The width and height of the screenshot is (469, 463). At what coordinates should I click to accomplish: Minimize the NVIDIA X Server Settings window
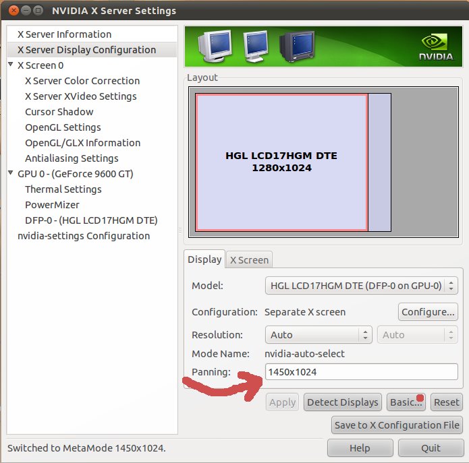click(x=26, y=11)
